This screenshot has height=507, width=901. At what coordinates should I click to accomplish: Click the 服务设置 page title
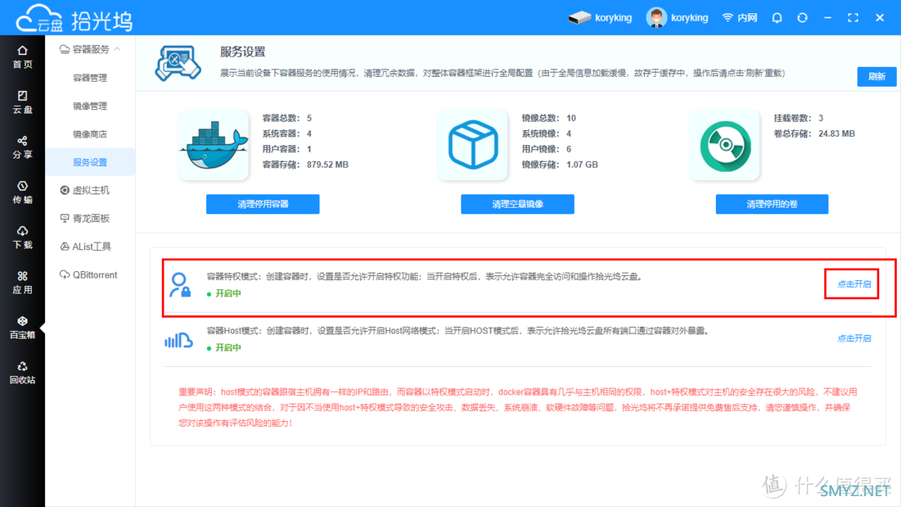coord(243,52)
